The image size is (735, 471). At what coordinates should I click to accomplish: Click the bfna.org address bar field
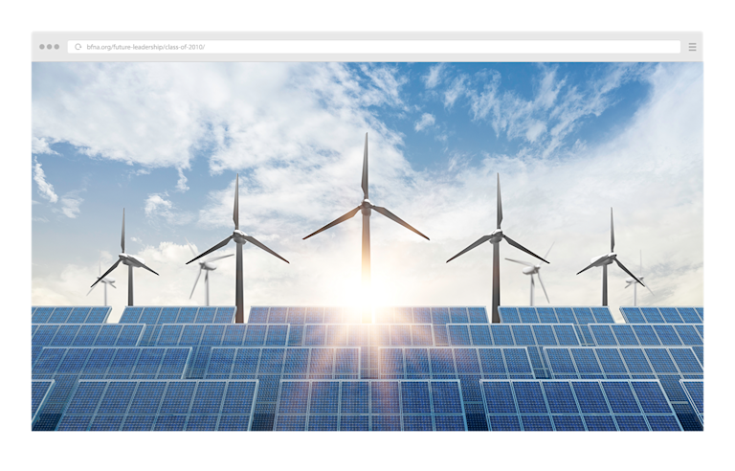[x=374, y=47]
